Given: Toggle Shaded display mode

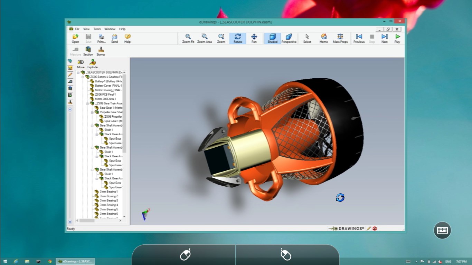Looking at the screenshot, I should point(272,38).
